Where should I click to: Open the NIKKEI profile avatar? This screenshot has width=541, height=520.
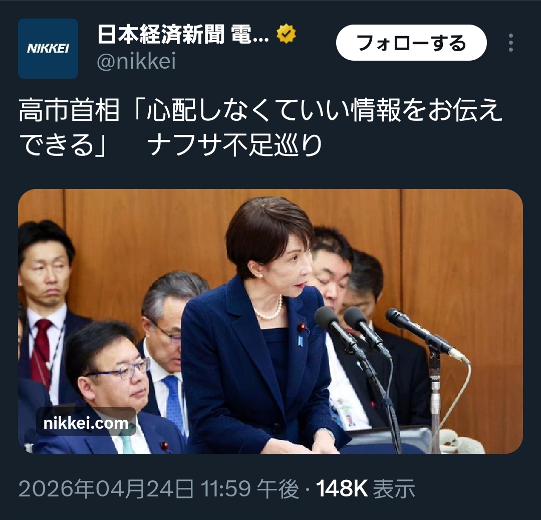[x=48, y=48]
